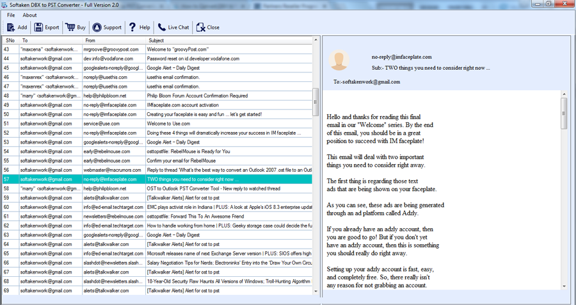Sort by the From column header
This screenshot has height=305, width=576.
pos(114,40)
